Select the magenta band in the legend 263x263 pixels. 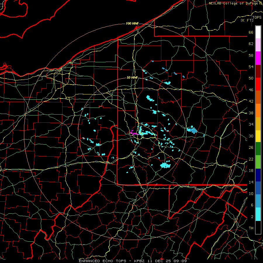[x=258, y=58]
